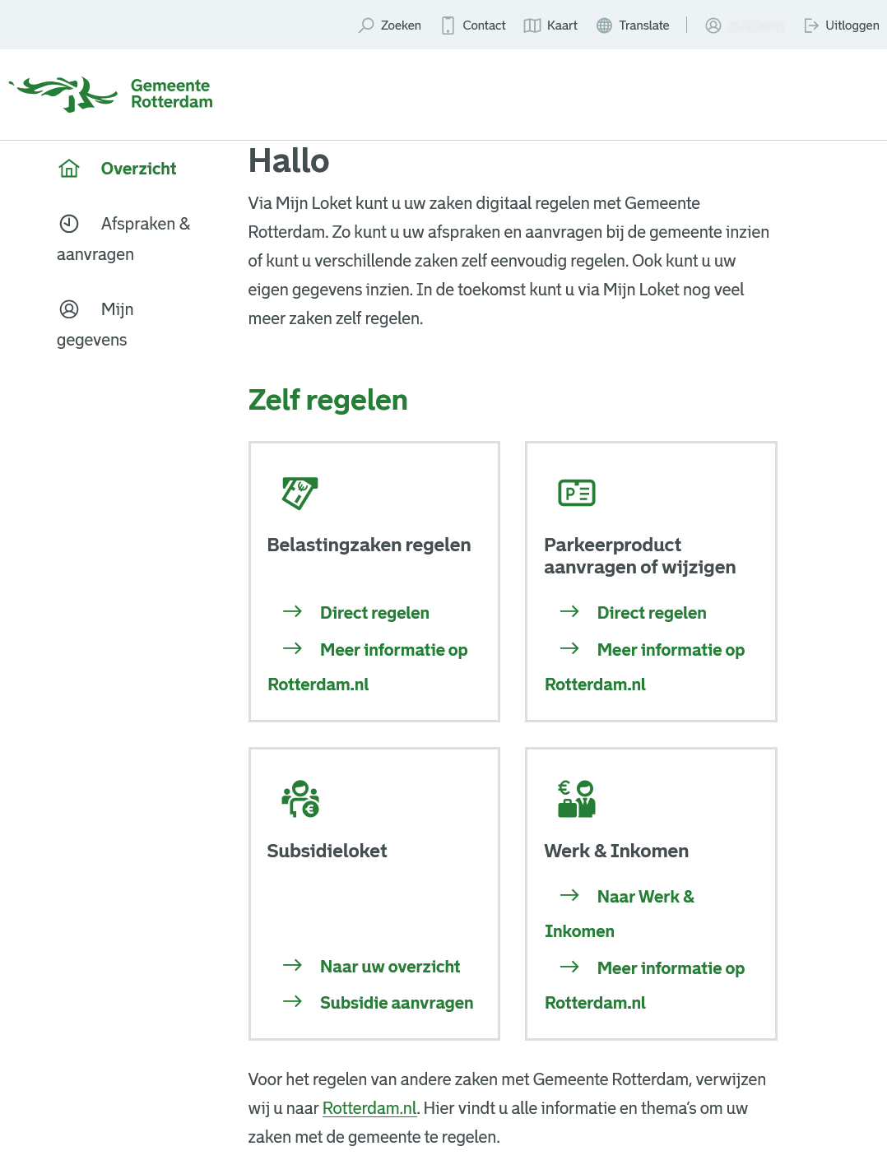Open Subsidie aanvragen in the Subsidieloket card
Image resolution: width=887 pixels, height=1174 pixels.
pos(397,1002)
